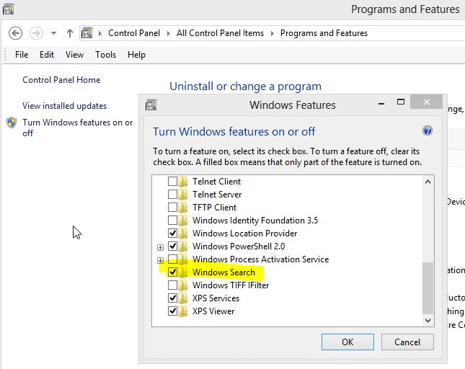This screenshot has width=465, height=369.
Task: Expand Windows Process Activation Service node
Action: pos(160,259)
